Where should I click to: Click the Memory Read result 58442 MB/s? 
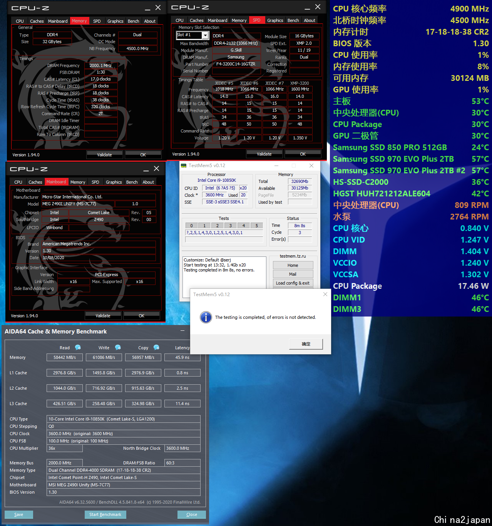[x=65, y=357]
